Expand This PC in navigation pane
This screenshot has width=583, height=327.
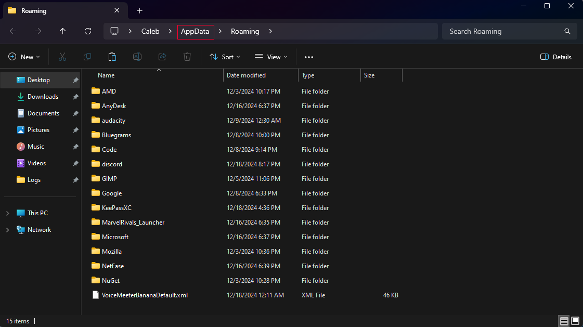tap(7, 213)
